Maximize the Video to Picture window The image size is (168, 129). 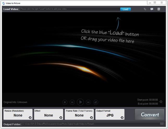pos(155,2)
